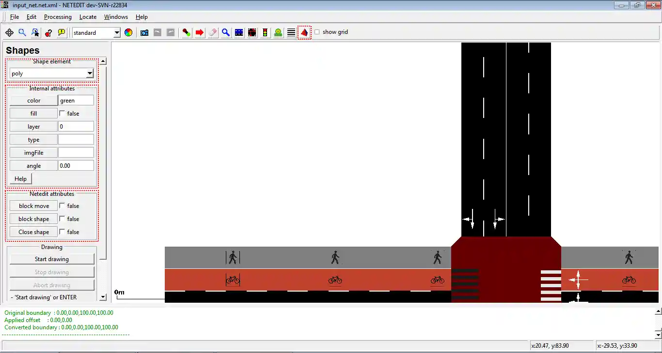This screenshot has height=353, width=662.
Task: Take a screenshot with the camera icon
Action: click(x=144, y=32)
